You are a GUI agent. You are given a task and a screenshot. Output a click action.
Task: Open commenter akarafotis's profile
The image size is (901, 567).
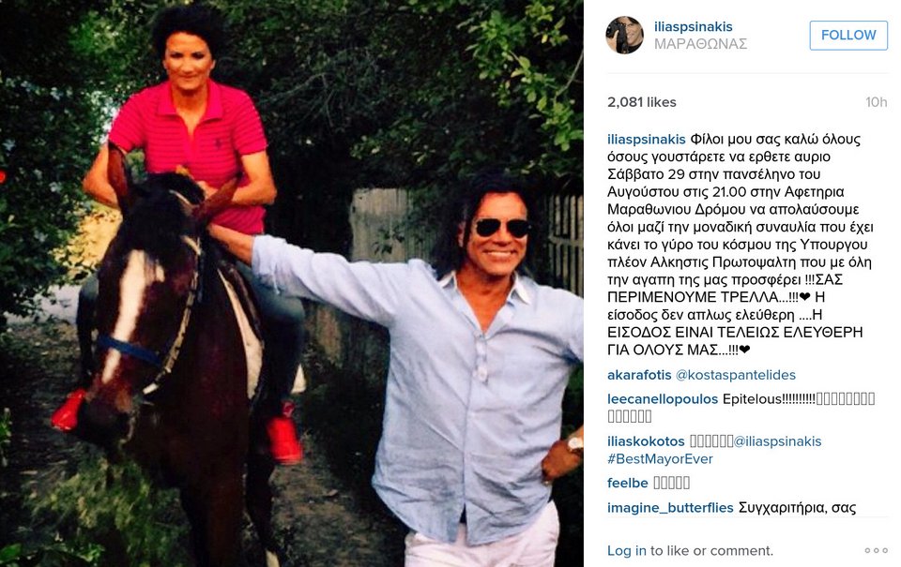(639, 375)
